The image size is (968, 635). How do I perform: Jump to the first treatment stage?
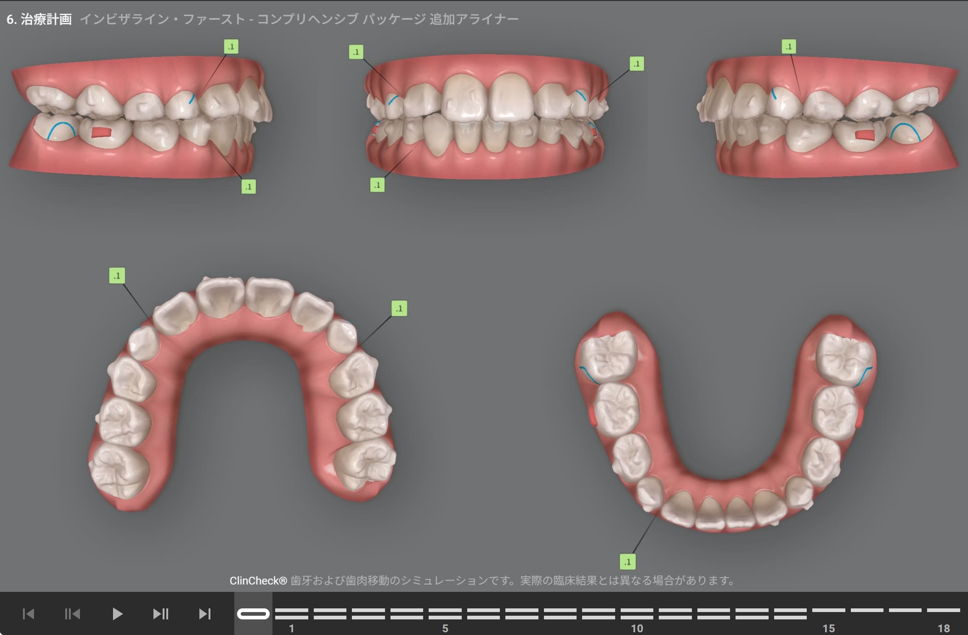click(x=28, y=614)
